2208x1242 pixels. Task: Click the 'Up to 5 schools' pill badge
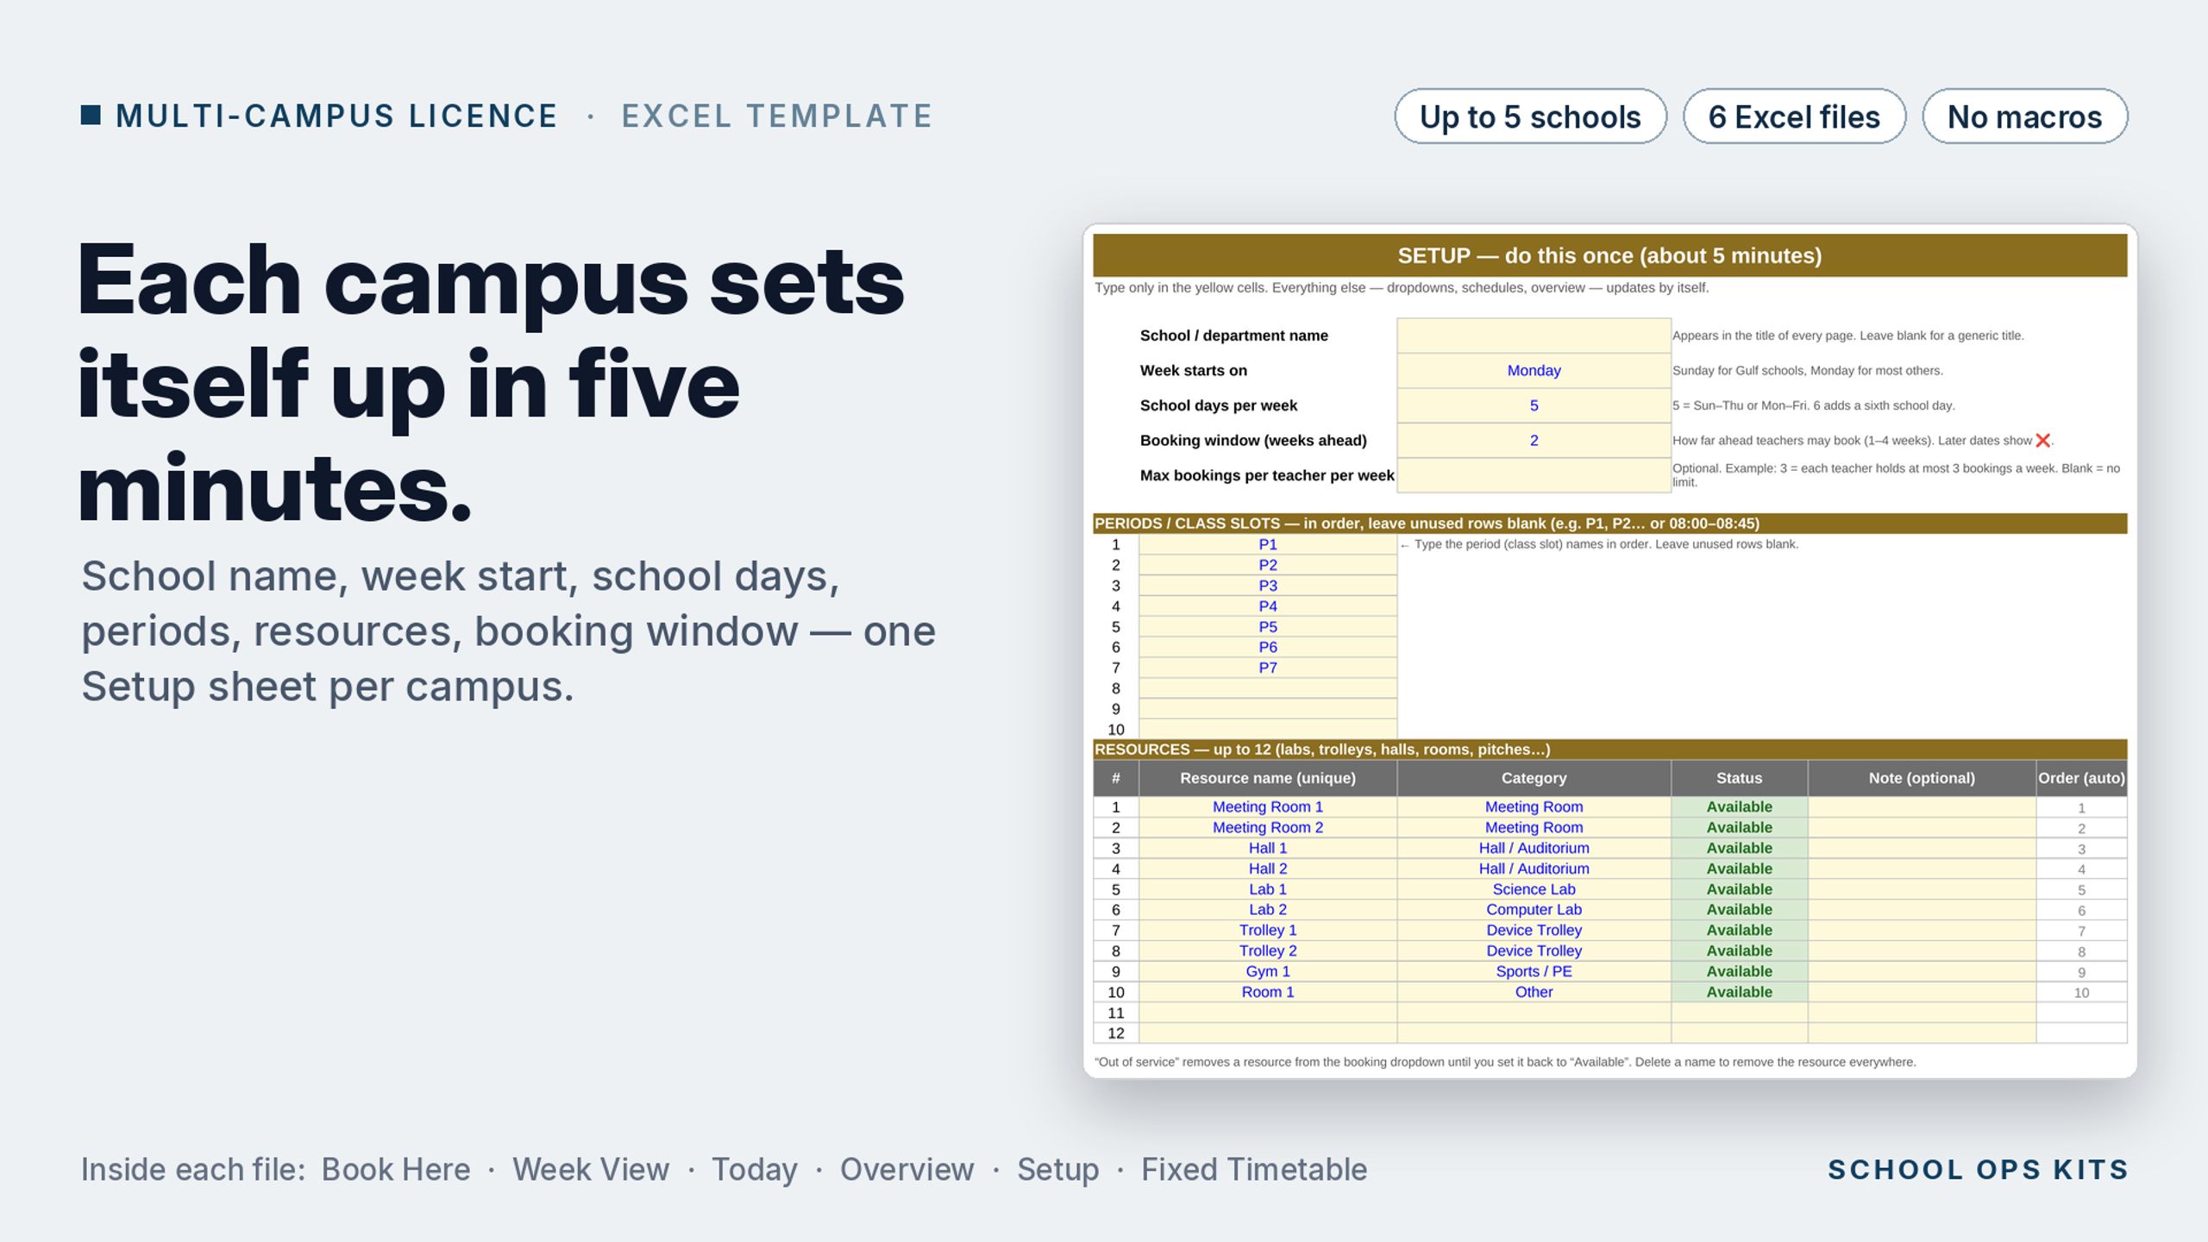click(x=1530, y=116)
